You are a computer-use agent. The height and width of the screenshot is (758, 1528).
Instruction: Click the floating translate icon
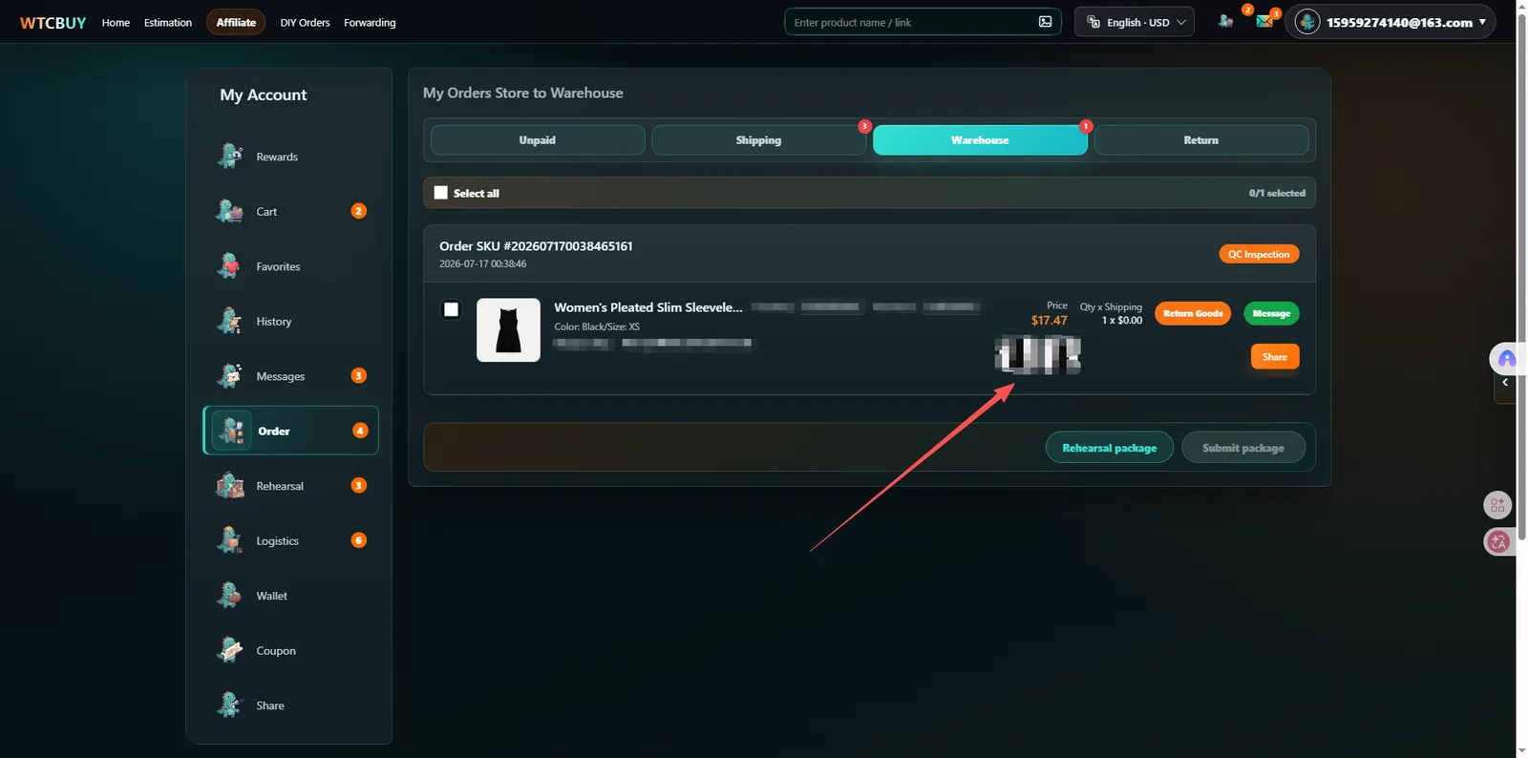point(1498,542)
